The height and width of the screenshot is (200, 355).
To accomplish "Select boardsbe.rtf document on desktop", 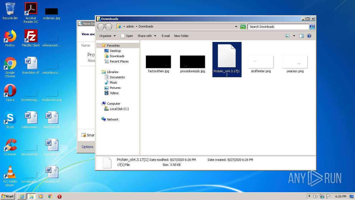I will point(31,66).
